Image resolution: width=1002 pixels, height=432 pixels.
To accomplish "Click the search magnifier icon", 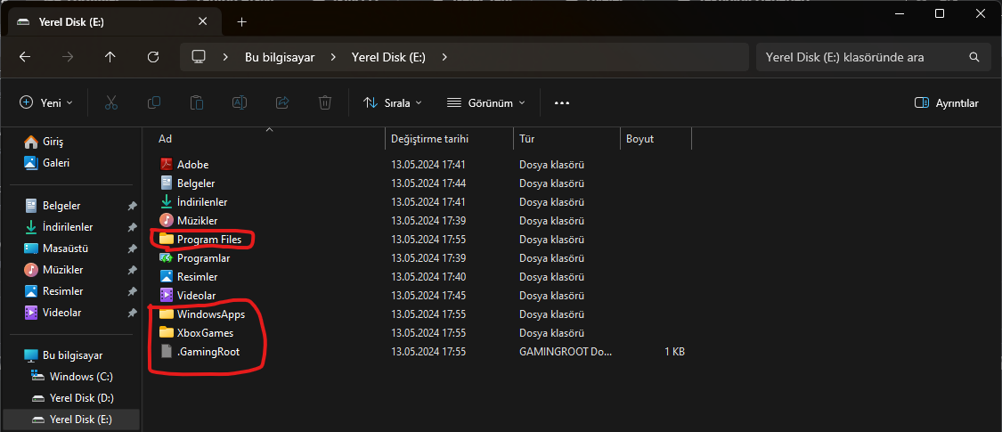I will pyautogui.click(x=974, y=57).
